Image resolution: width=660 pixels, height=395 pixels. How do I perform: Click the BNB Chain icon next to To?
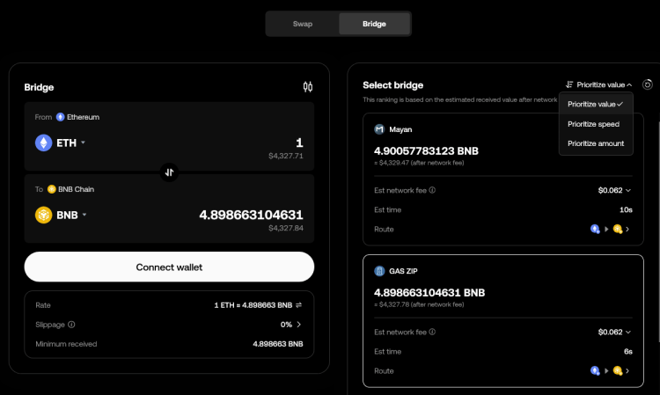click(51, 189)
